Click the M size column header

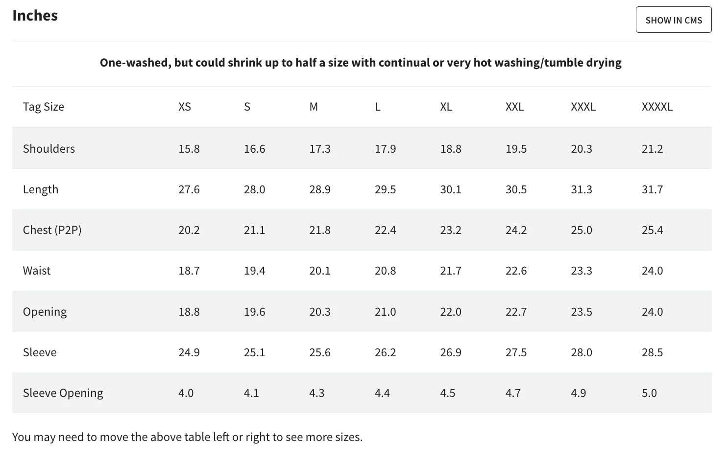point(314,107)
